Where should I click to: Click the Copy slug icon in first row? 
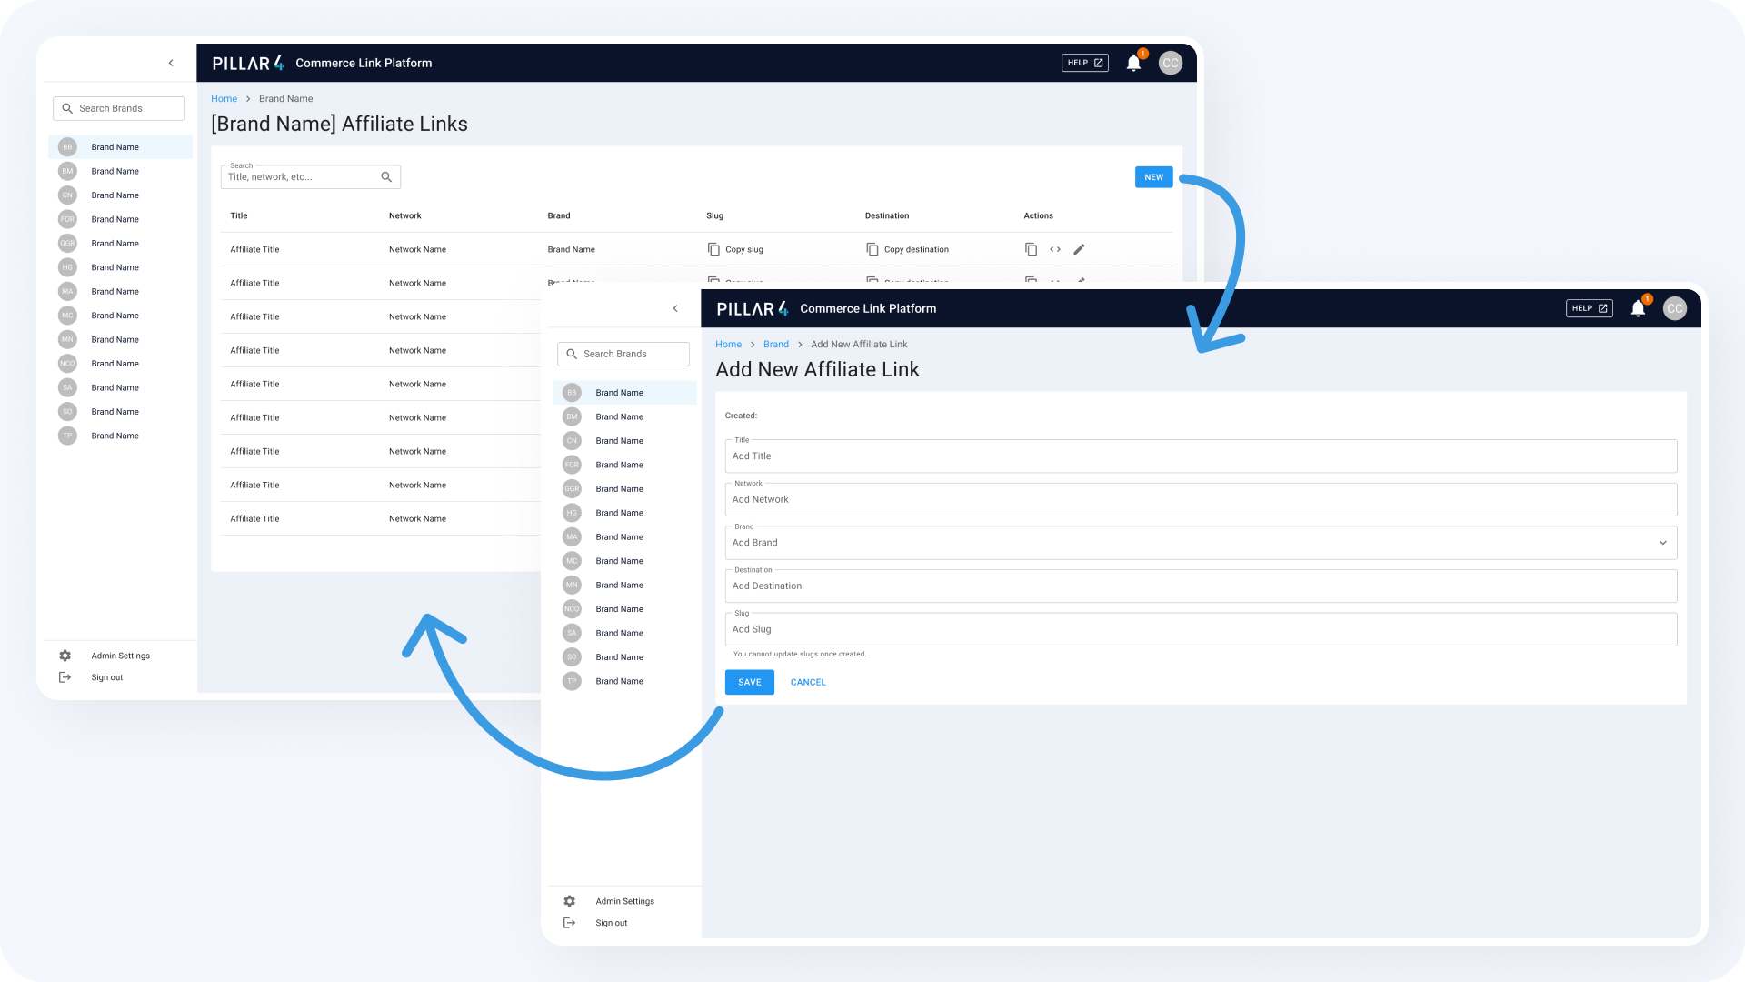[x=713, y=249]
